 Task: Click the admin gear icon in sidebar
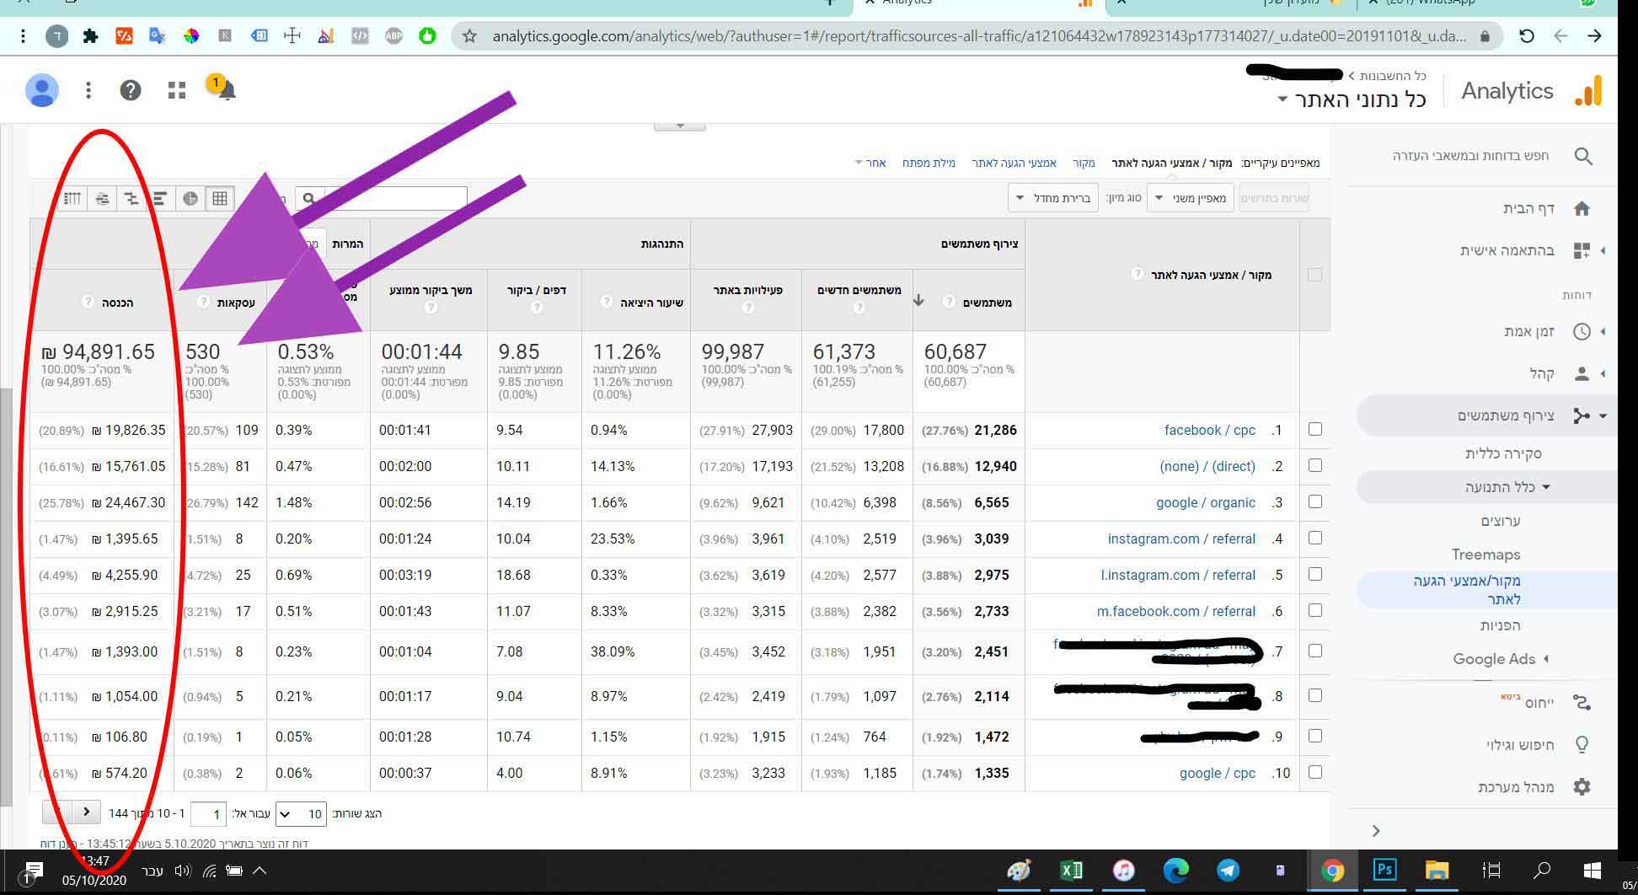point(1582,787)
